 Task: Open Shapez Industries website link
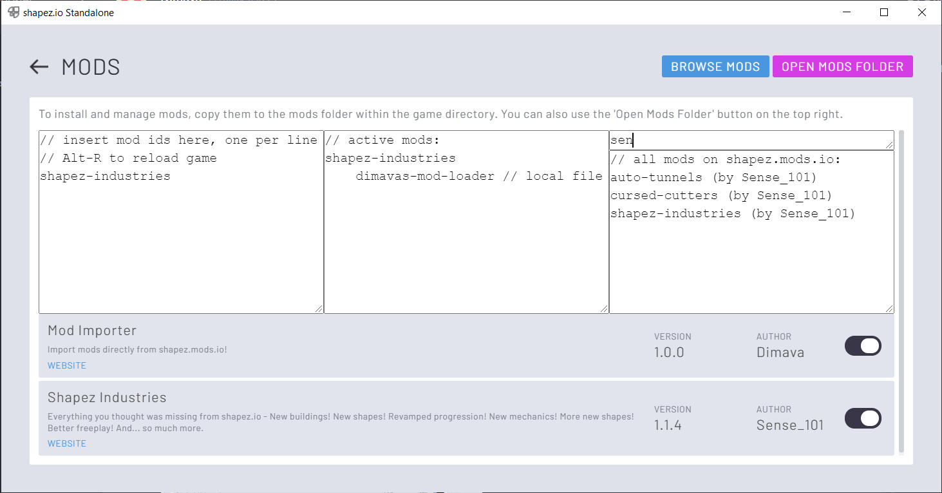pyautogui.click(x=66, y=443)
